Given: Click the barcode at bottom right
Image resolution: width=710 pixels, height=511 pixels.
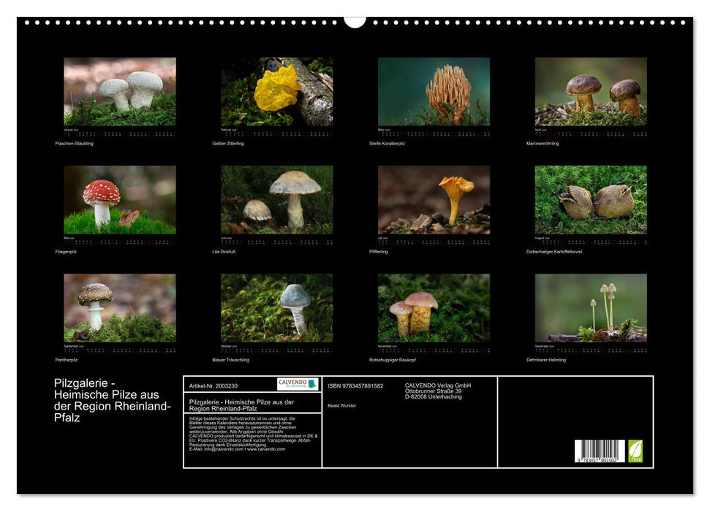Looking at the screenshot, I should 600,451.
